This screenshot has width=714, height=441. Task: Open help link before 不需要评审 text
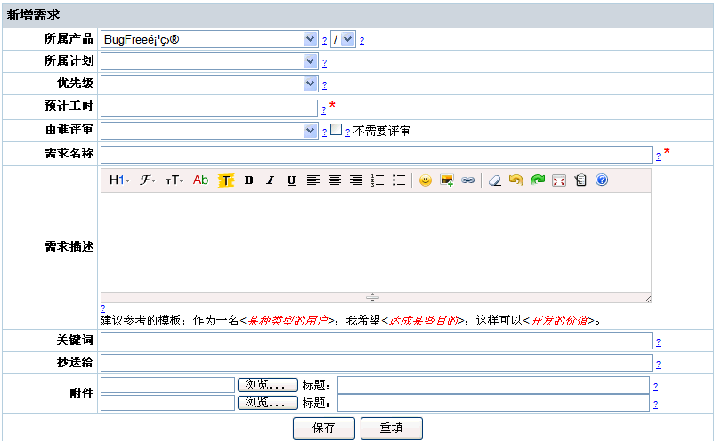347,132
